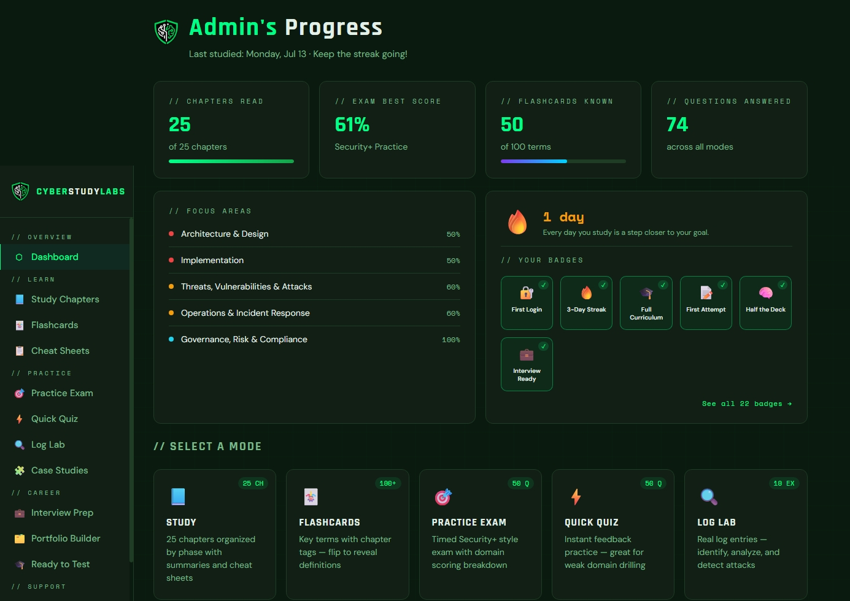The width and height of the screenshot is (850, 601).
Task: Go to Case Studies
Action: [64, 470]
